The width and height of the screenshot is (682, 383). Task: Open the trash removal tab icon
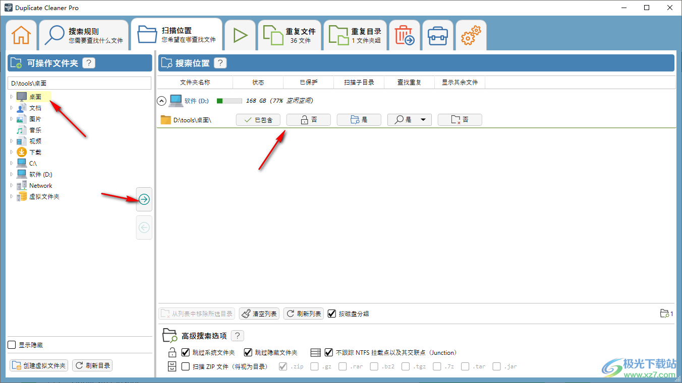click(405, 35)
